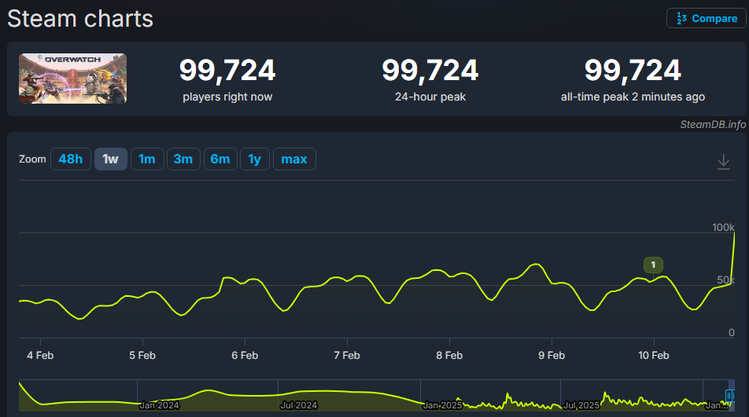Viewport: 749px width, 417px height.
Task: Click Jan 2024 in the navigator
Action: [x=159, y=405]
